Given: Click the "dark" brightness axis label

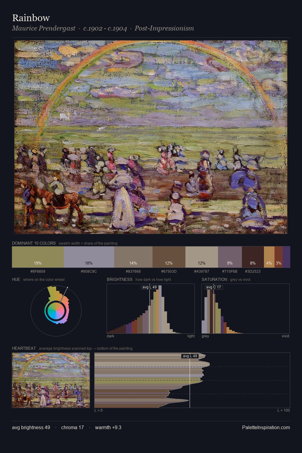Looking at the screenshot, I should (x=111, y=336).
